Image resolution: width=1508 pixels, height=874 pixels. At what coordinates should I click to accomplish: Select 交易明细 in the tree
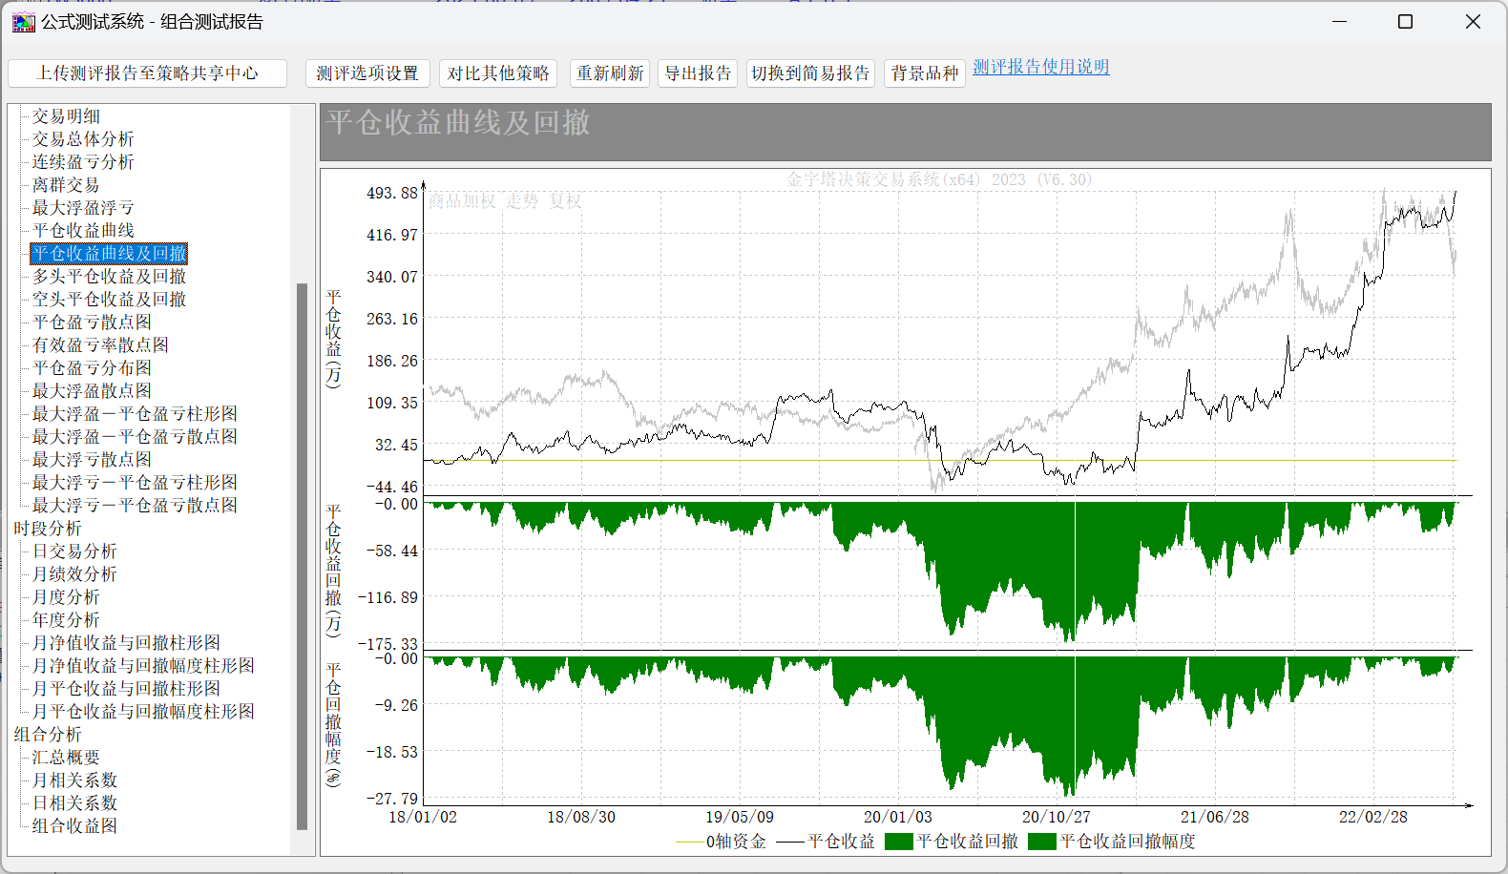[x=66, y=116]
